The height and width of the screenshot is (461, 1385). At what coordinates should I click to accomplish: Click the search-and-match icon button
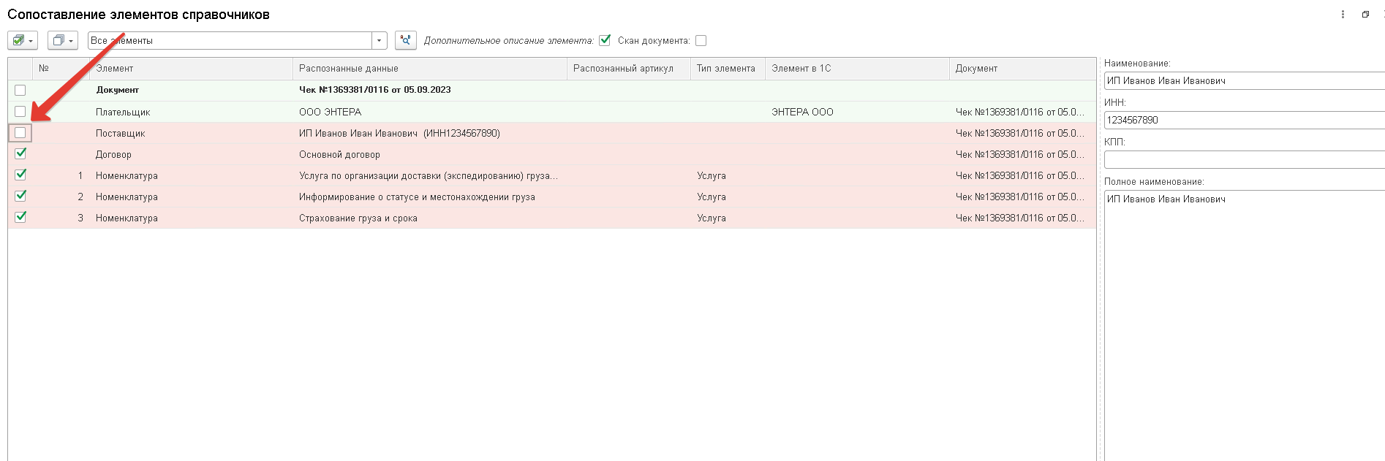406,41
